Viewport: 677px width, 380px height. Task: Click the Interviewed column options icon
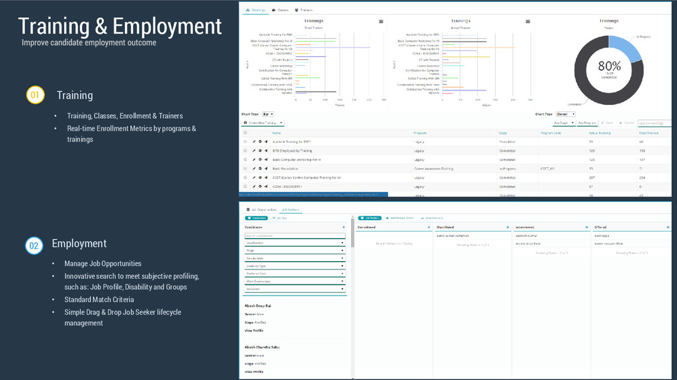pos(587,227)
